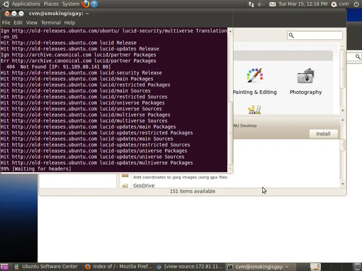Viewport: 362px width, 271px height.
Task: Open the terminal File menu
Action: click(6, 23)
